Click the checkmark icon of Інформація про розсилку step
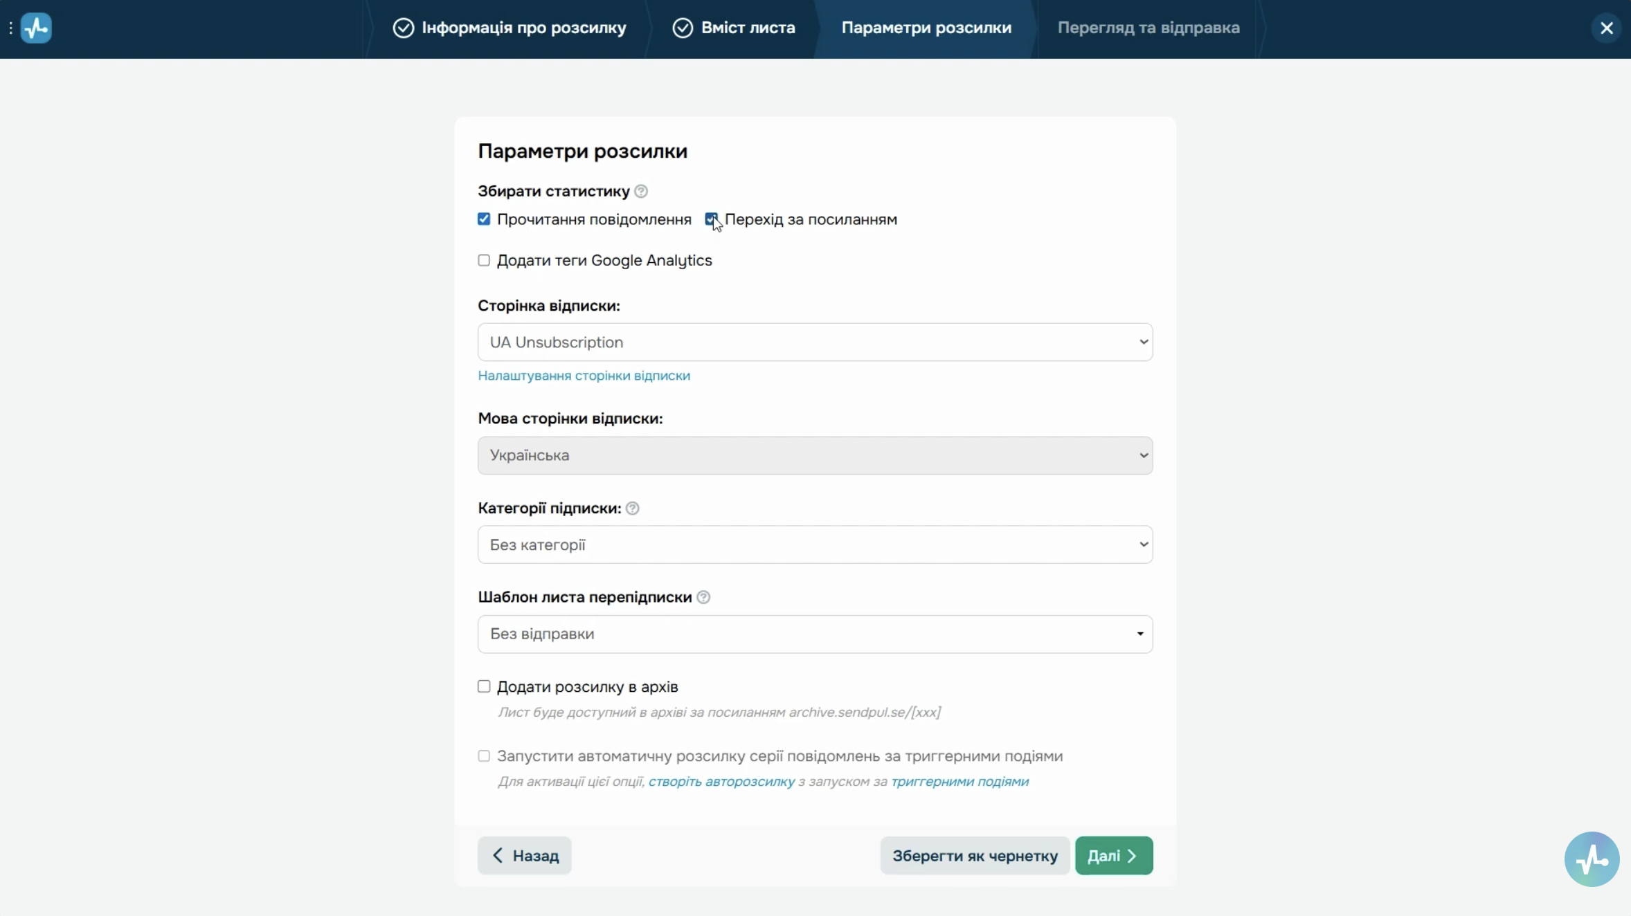The image size is (1631, 916). 403,28
